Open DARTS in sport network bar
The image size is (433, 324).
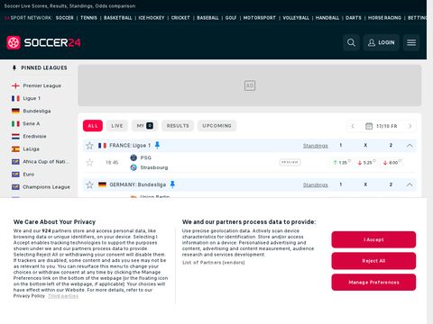(x=354, y=18)
